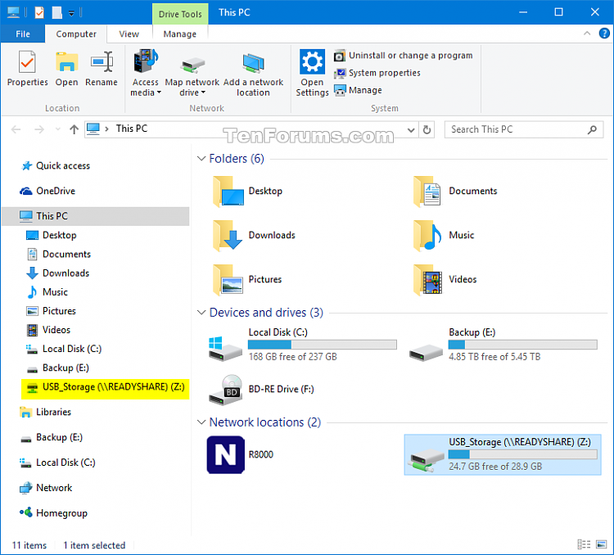
Task: Switch to Details view icon
Action: tap(584, 544)
